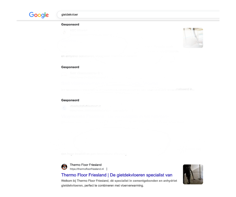Open the faded Vloerisolatie Friesland ad headline
Viewport: 236px width, 197px height.
tap(114, 116)
